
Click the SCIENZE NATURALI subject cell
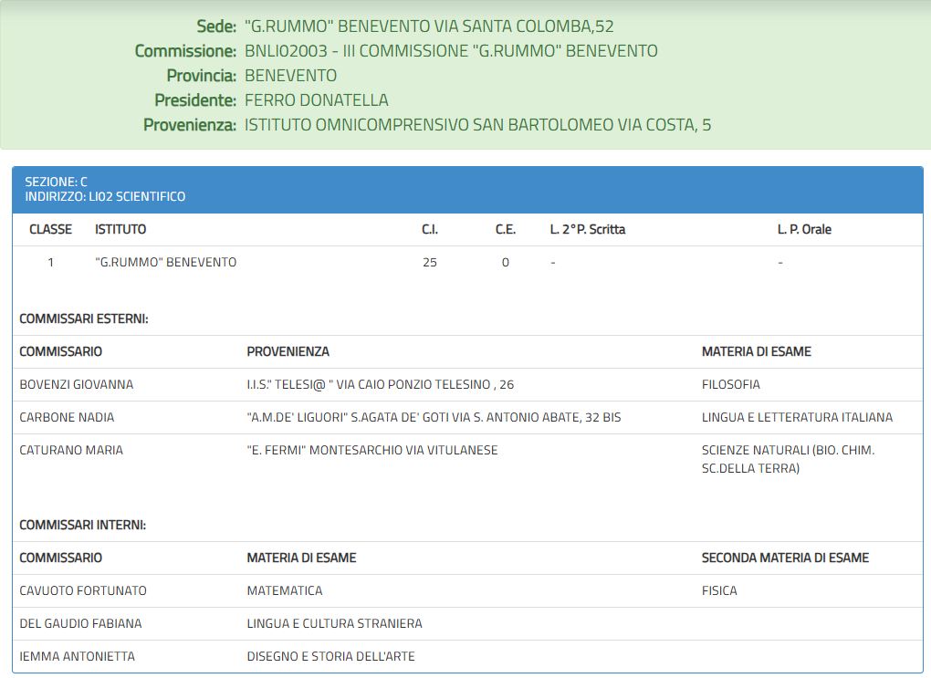point(788,459)
